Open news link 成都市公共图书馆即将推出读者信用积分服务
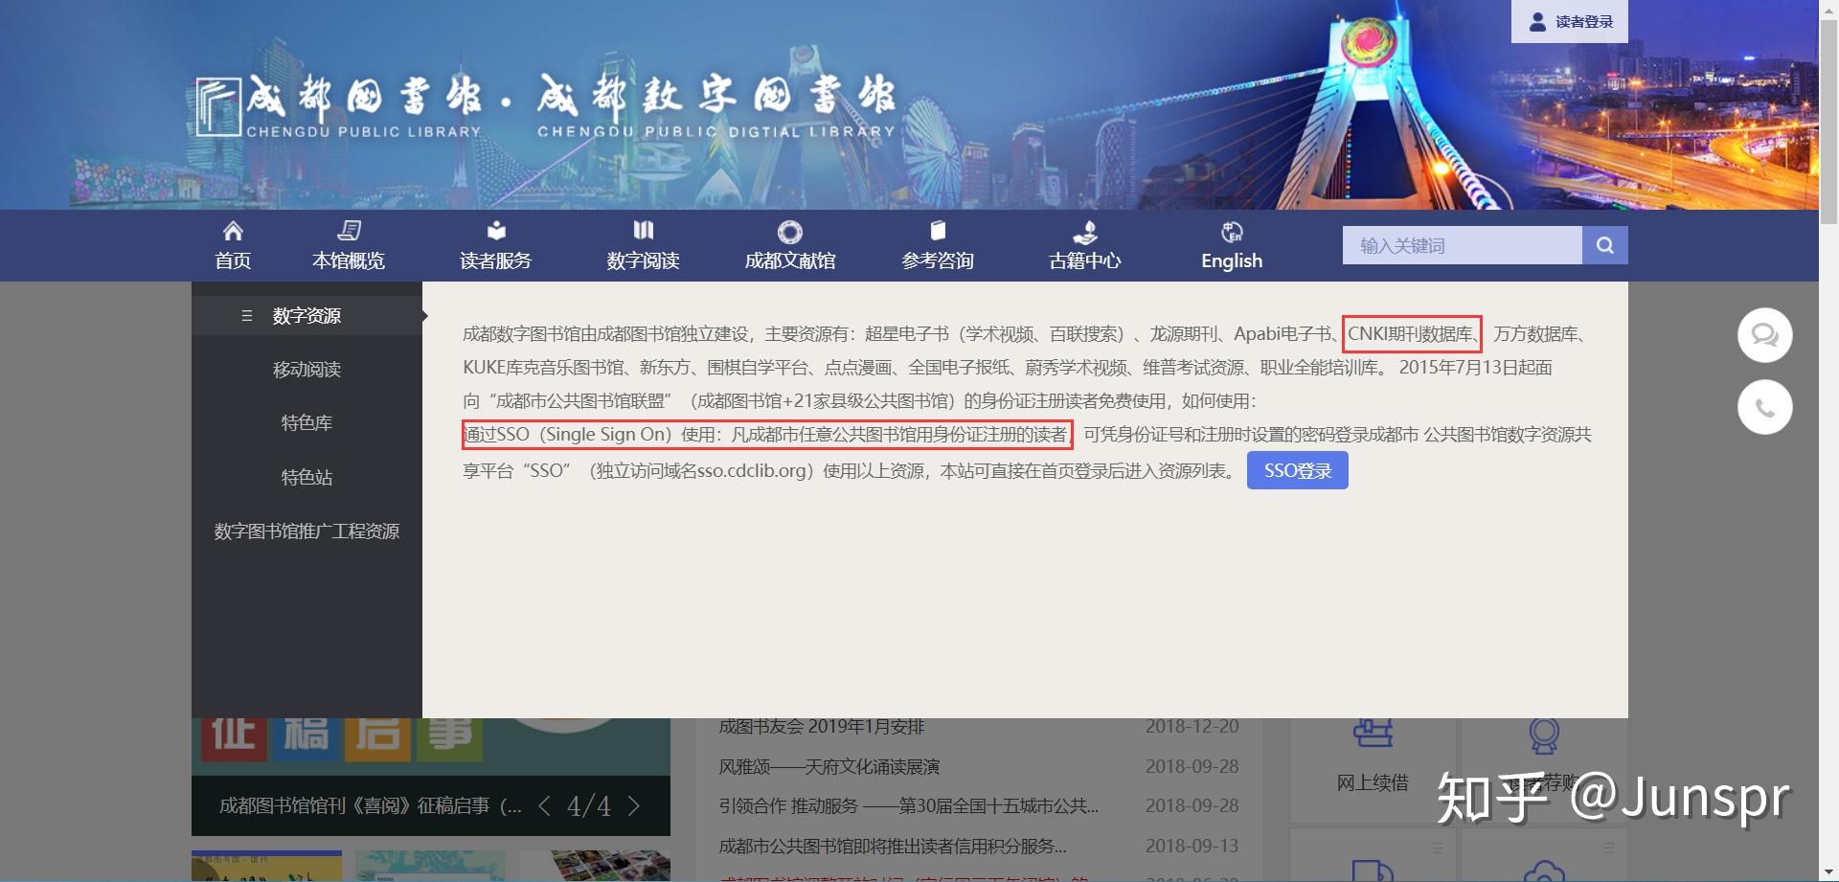The height and width of the screenshot is (882, 1839). 893,846
